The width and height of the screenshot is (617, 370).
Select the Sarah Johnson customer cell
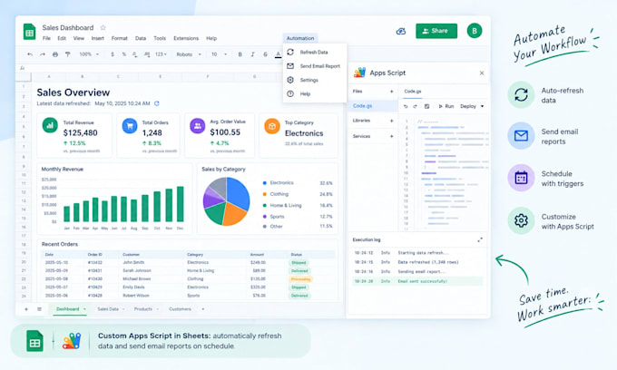[136, 270]
